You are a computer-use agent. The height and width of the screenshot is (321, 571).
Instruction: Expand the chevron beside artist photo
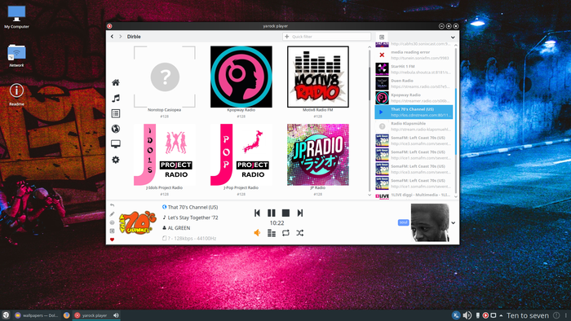[x=454, y=223]
